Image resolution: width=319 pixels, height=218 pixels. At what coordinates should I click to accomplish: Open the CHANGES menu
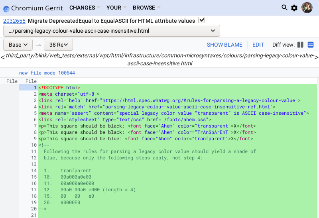(85, 8)
